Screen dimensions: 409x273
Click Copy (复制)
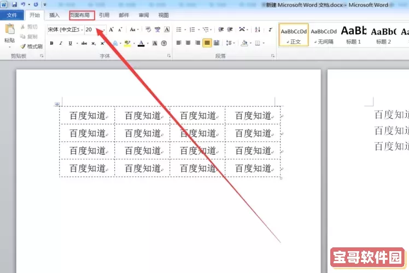point(29,37)
